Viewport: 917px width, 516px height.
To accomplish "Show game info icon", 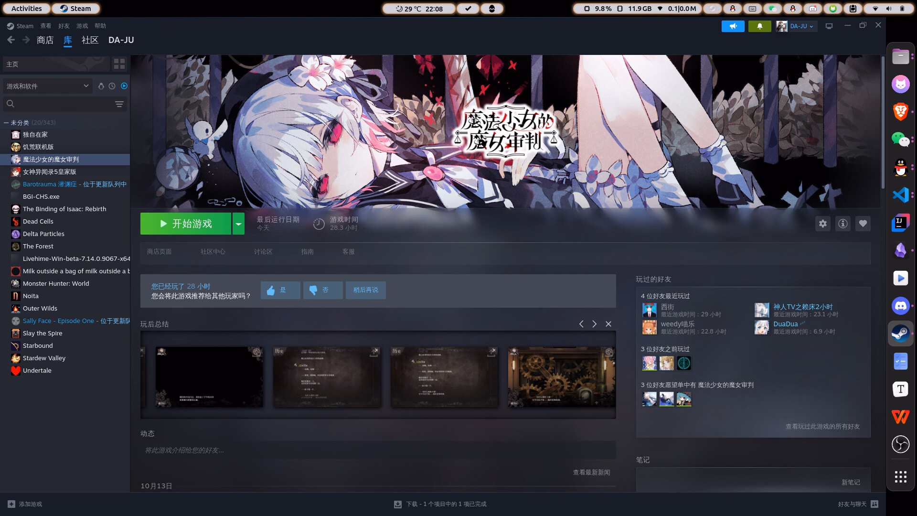I will tap(843, 224).
